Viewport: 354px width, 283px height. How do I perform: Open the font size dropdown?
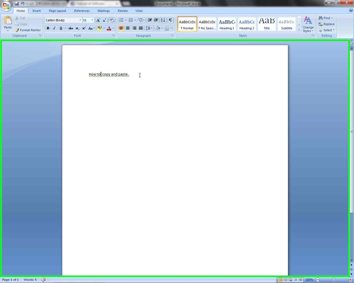tap(92, 20)
